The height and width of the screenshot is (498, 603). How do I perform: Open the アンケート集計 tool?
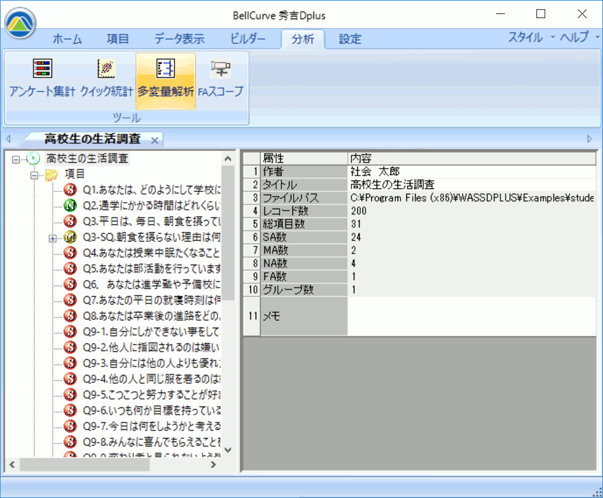tap(42, 79)
